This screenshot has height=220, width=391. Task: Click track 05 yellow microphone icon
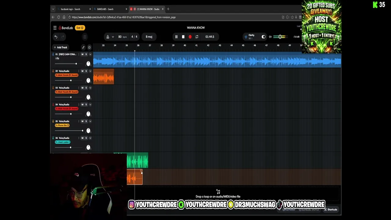click(53, 121)
